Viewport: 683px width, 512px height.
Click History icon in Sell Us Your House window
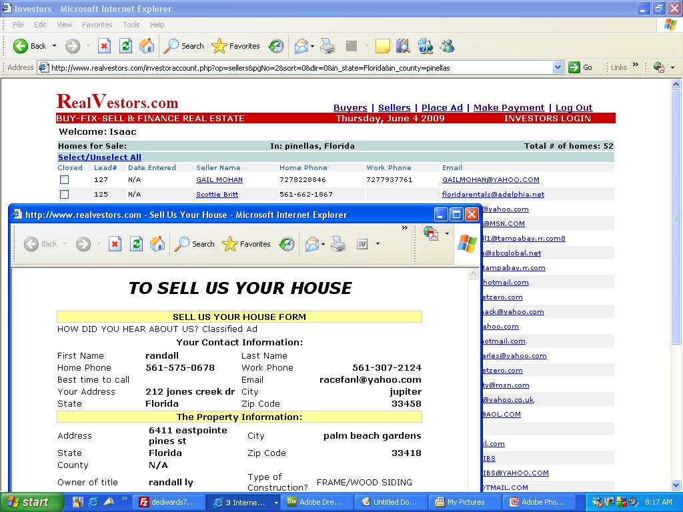[287, 244]
